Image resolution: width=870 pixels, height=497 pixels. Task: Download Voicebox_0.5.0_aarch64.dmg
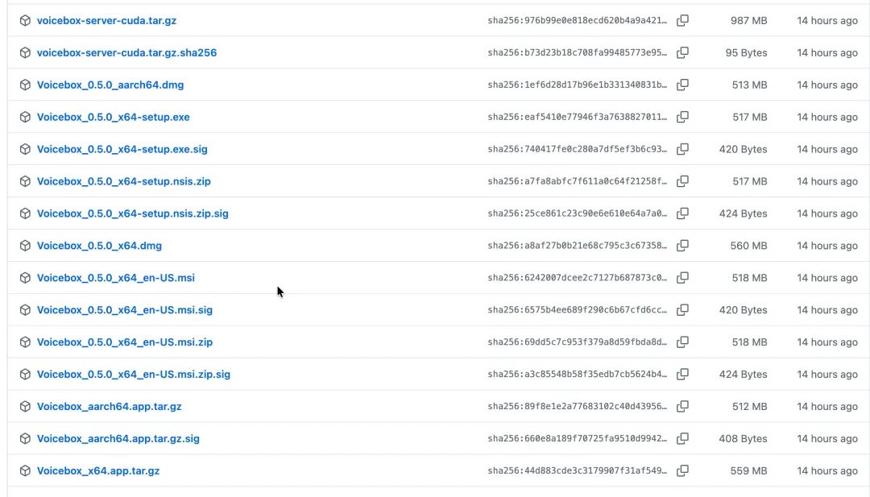click(x=110, y=85)
